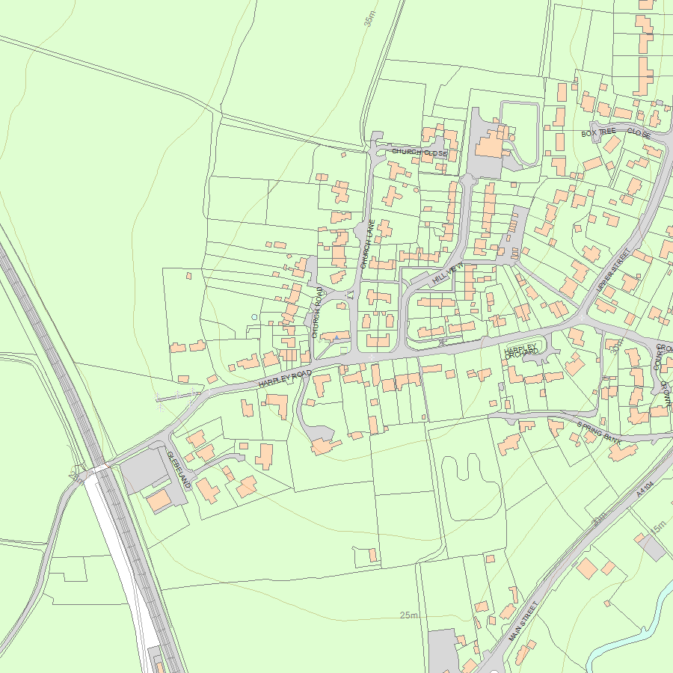The image size is (673, 673).
Task: Select the UPPER STREET label
Action: coord(613,270)
